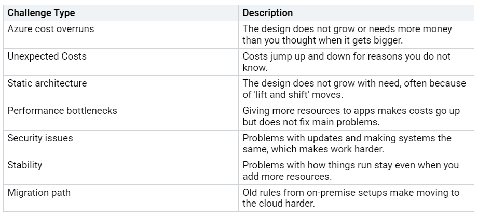This screenshot has width=478, height=216.
Task: Select the Static architecture cell
Action: click(x=121, y=89)
